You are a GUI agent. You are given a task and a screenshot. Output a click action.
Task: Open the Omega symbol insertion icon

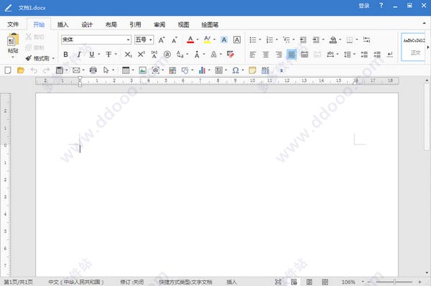[236, 70]
